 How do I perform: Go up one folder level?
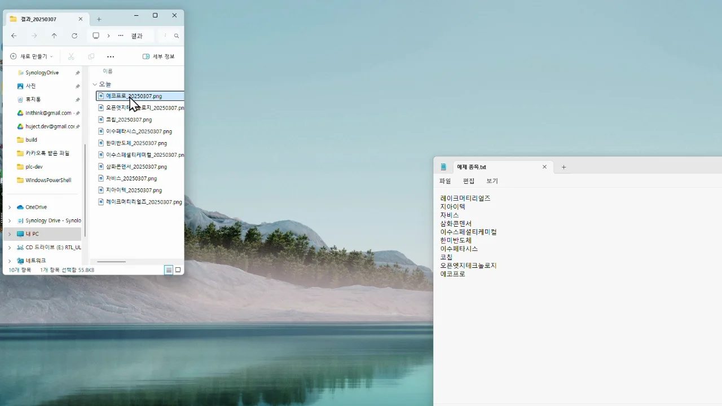[x=54, y=36]
